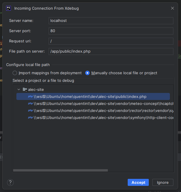Screen dimensions: 181x192
Task: Close the Incoming Connection dialog
Action: point(173,8)
